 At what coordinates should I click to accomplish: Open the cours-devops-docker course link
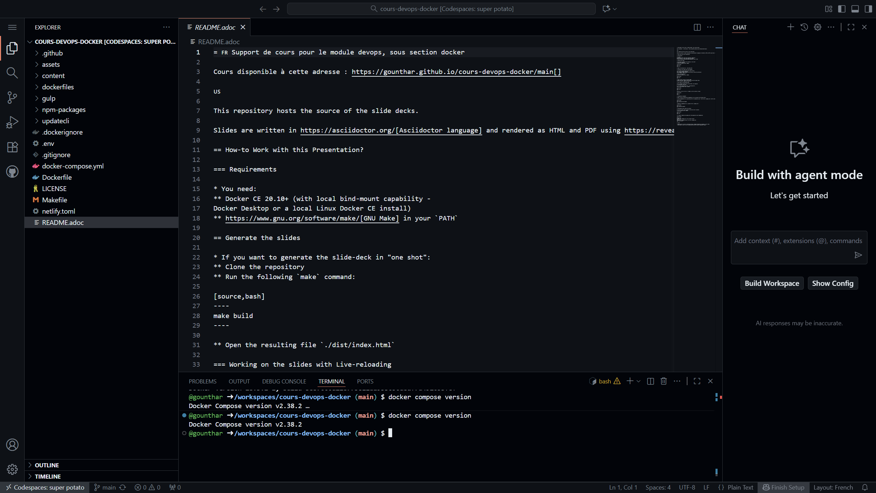coord(456,72)
